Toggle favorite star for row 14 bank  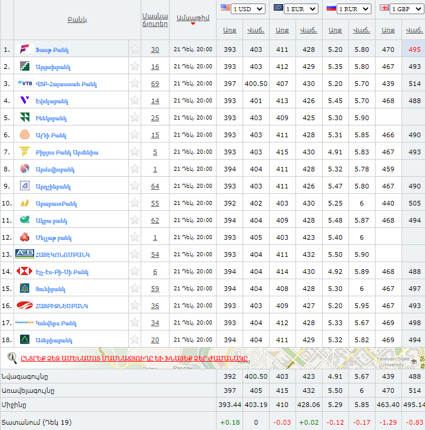[x=135, y=271]
